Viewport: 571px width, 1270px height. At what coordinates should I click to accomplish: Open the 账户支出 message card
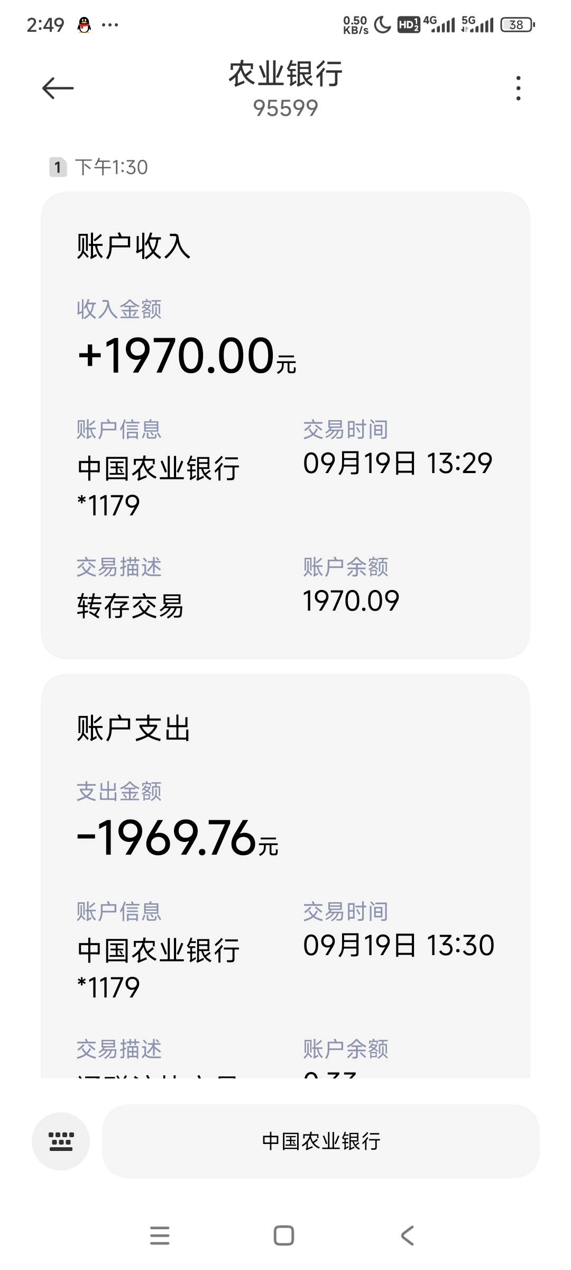click(285, 876)
